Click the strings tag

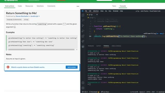[x=26, y=20]
